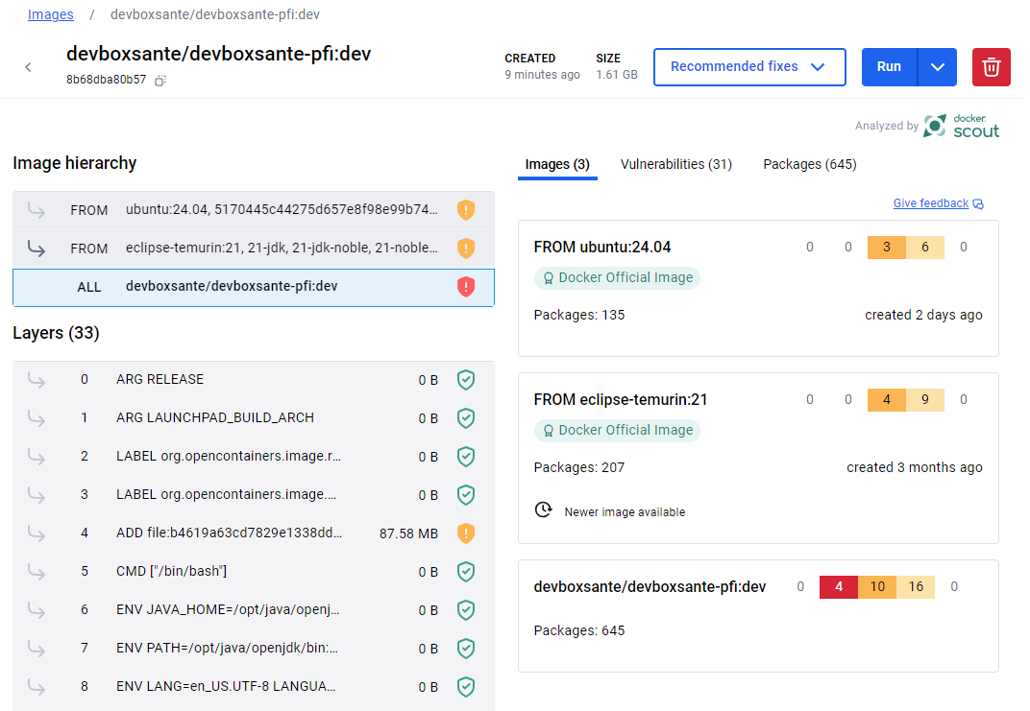
Task: Click the Newer image available clock icon
Action: (543, 510)
